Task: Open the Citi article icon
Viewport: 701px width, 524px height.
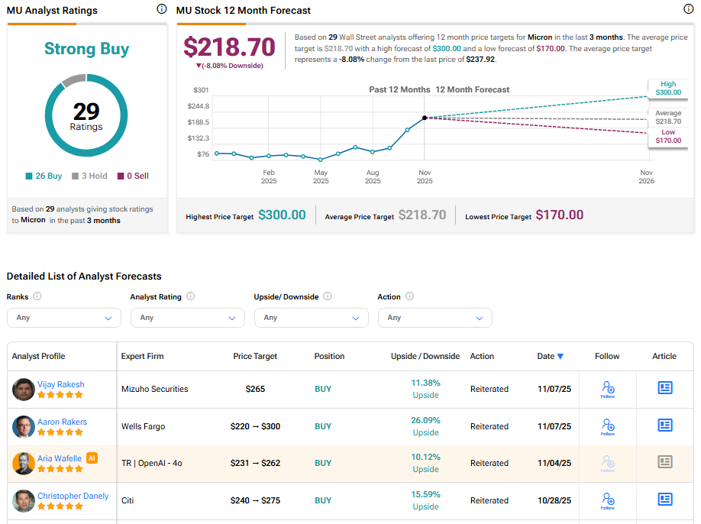Action: click(x=664, y=500)
